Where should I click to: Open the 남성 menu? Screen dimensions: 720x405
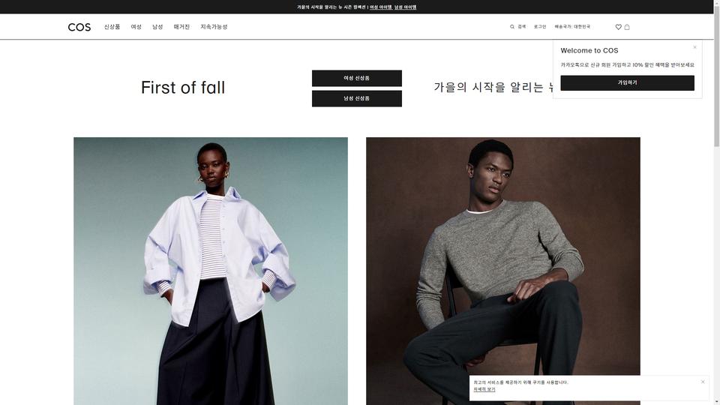(x=157, y=27)
